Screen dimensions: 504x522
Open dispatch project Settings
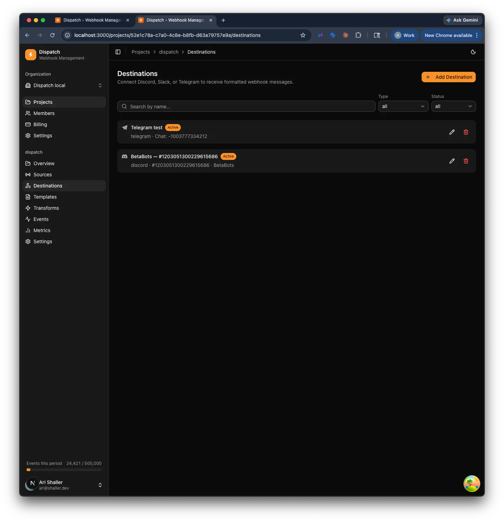(64, 241)
